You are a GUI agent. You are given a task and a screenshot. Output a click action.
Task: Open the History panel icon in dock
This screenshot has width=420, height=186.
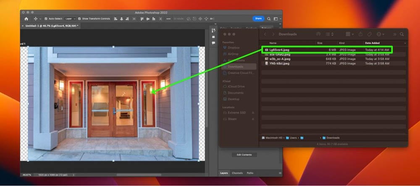[x=213, y=31]
